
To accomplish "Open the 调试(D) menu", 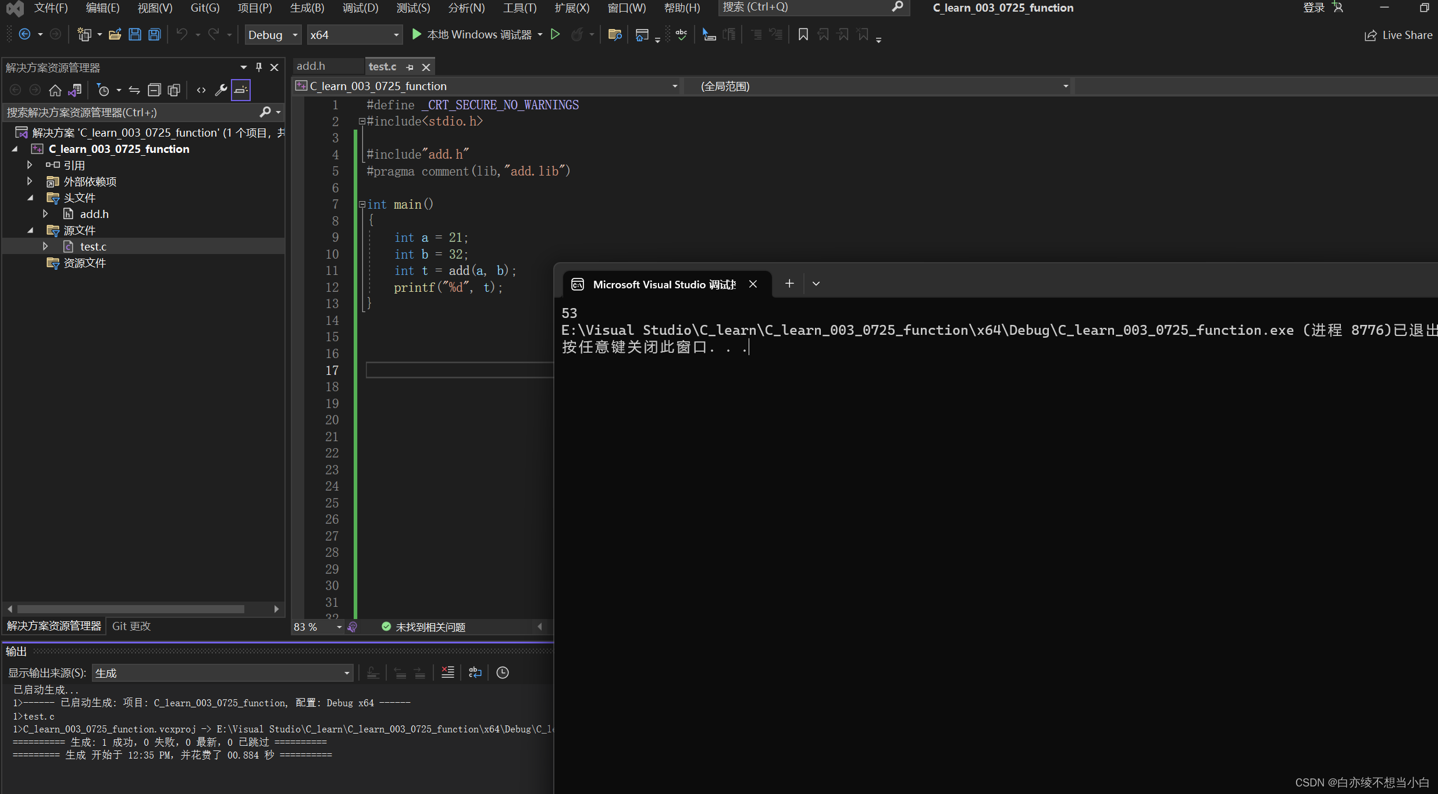I will click(x=360, y=8).
